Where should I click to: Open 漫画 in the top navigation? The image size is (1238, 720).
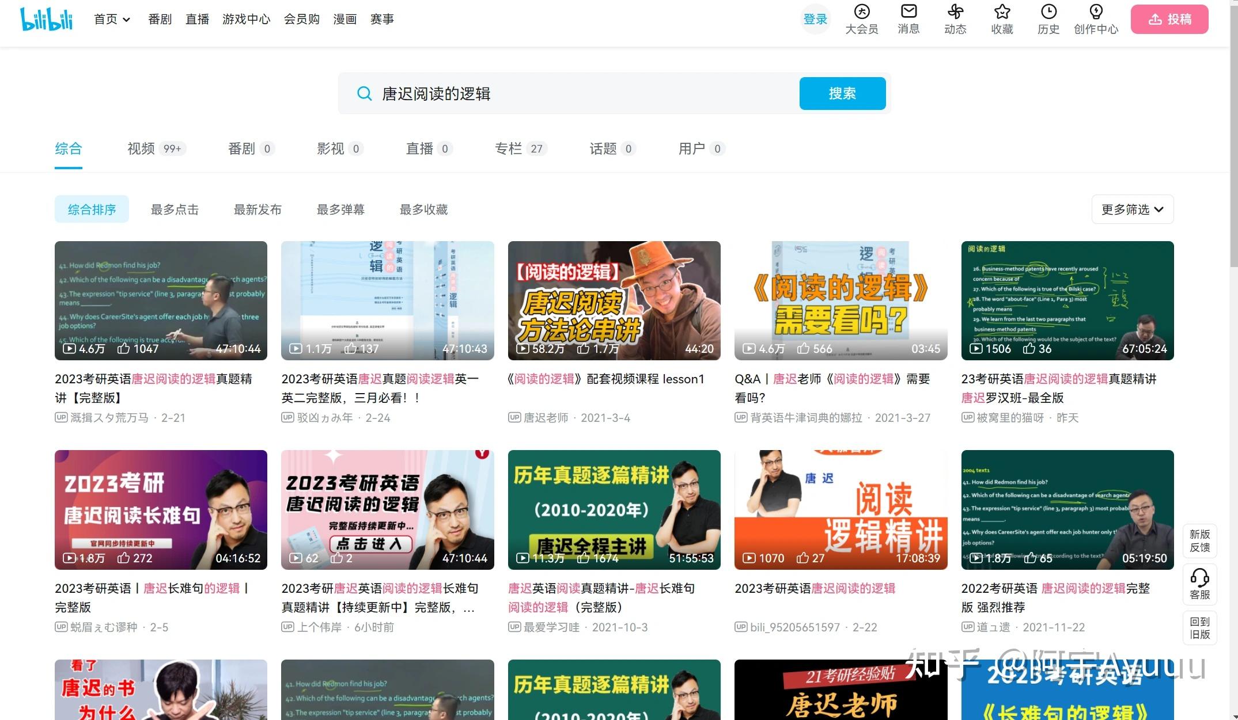344,19
